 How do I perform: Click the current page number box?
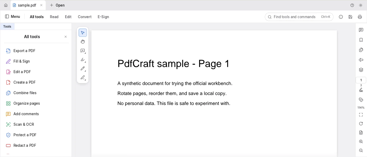pos(361,80)
